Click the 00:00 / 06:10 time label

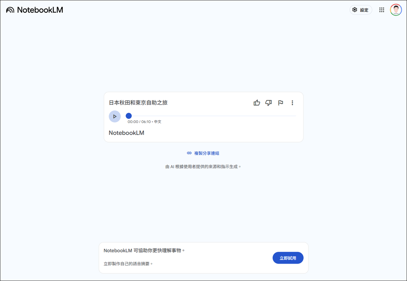(x=139, y=121)
